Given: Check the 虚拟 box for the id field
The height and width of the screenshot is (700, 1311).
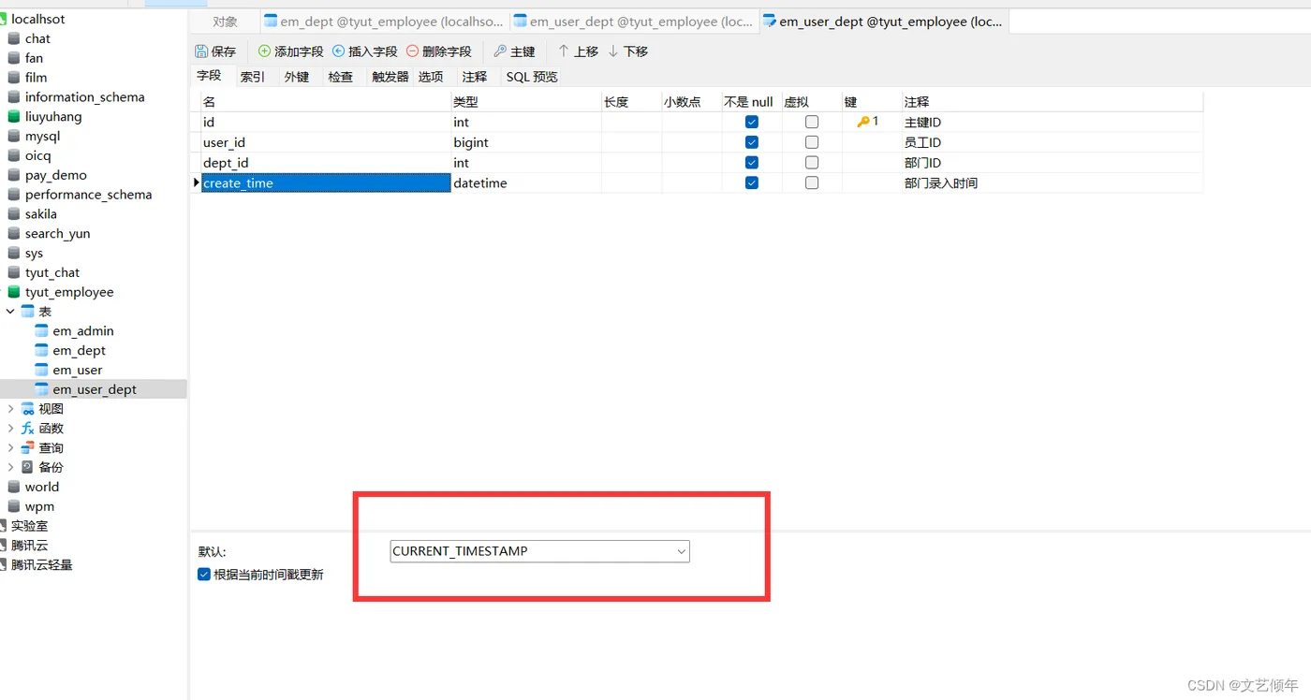Looking at the screenshot, I should (812, 122).
